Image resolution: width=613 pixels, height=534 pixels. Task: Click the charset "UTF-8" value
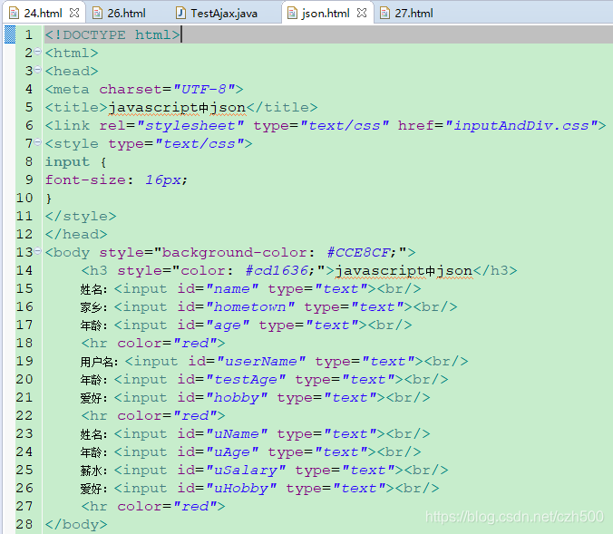tap(204, 89)
